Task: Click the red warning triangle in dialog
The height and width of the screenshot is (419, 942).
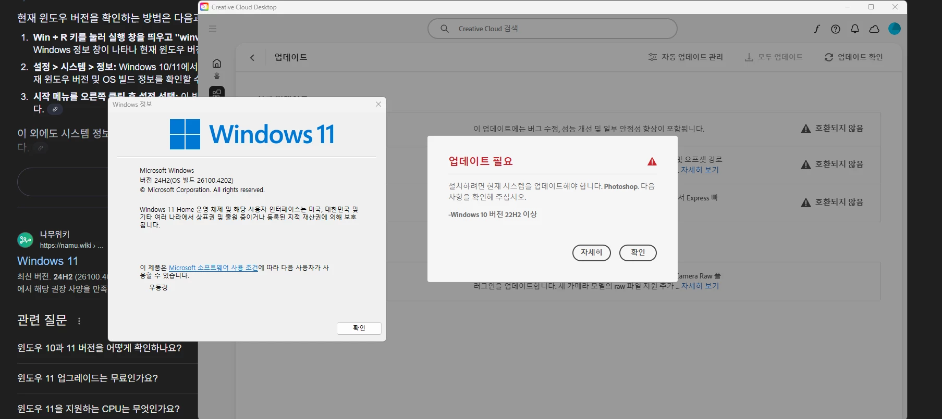Action: (x=652, y=161)
